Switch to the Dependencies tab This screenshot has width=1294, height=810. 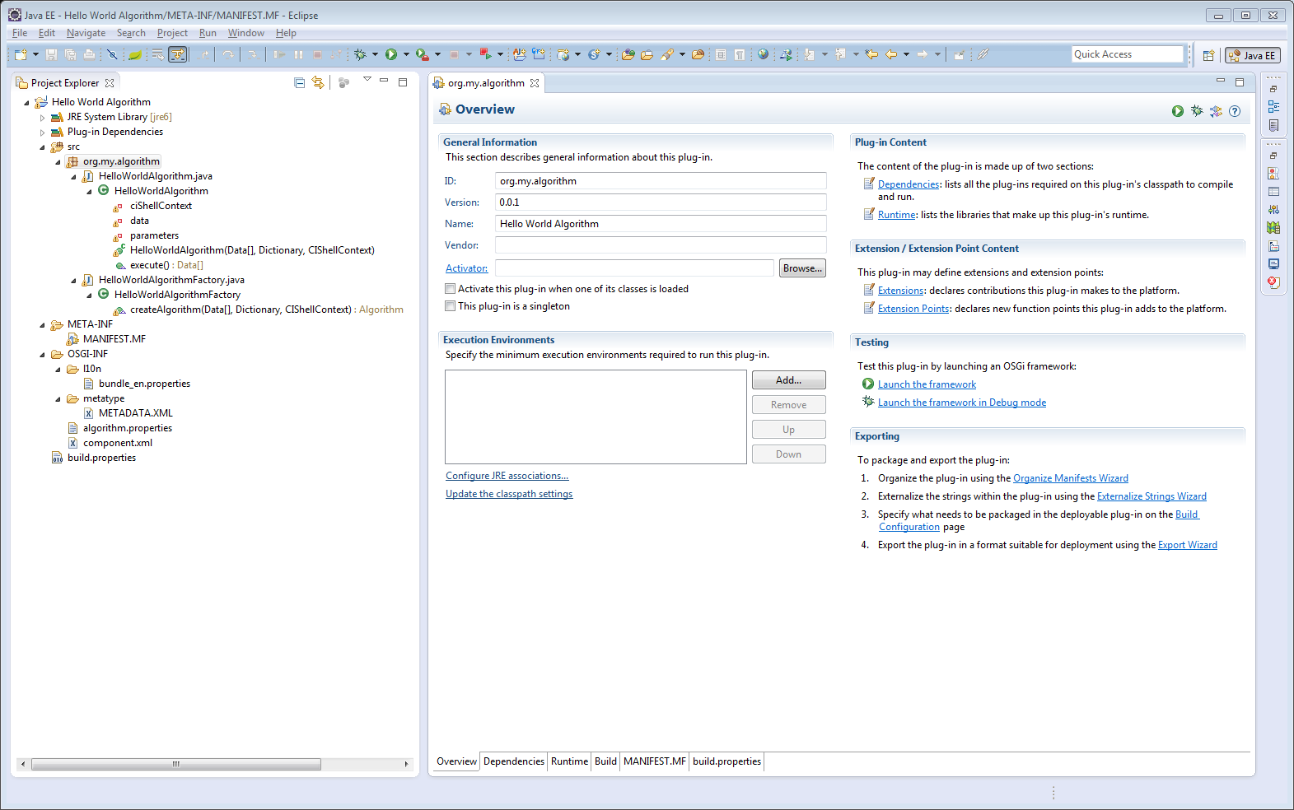point(514,761)
